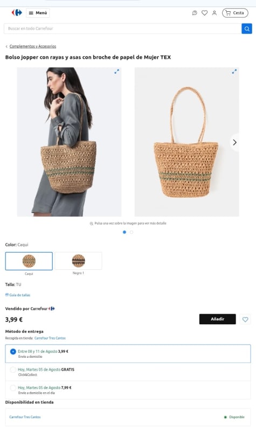Screen dimensions: 256x431
Task: Select 'Envío a domicilio en el día' option
Action: pyautogui.click(x=128, y=390)
